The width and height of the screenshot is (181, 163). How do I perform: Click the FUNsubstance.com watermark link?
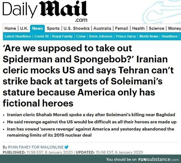(x=158, y=160)
